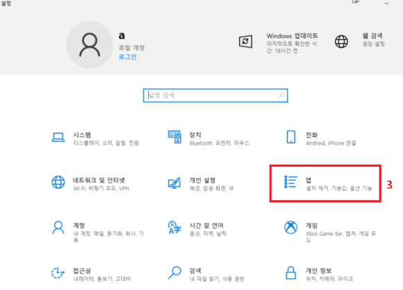Screen dimensions: 403x290
Task: Open the 장치 devices icon
Action: (x=175, y=137)
